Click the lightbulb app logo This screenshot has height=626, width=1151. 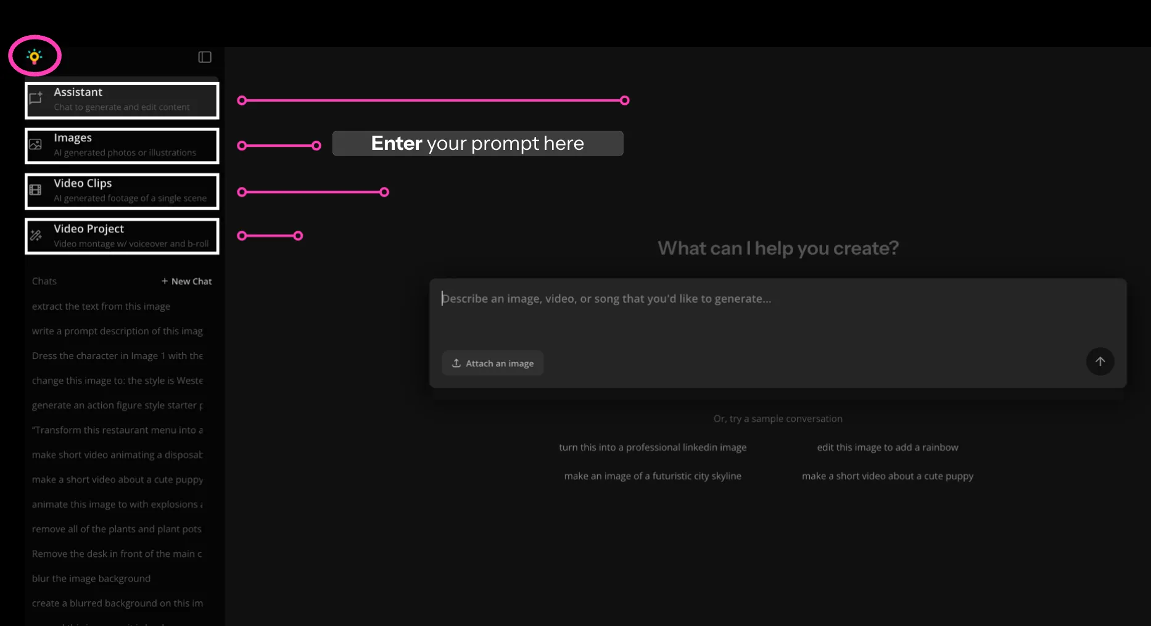pos(35,56)
